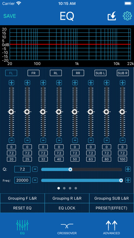The width and height of the screenshot is (134, 238).
Task: Decrease the 40 Hz band with minus
Action: 59,141
